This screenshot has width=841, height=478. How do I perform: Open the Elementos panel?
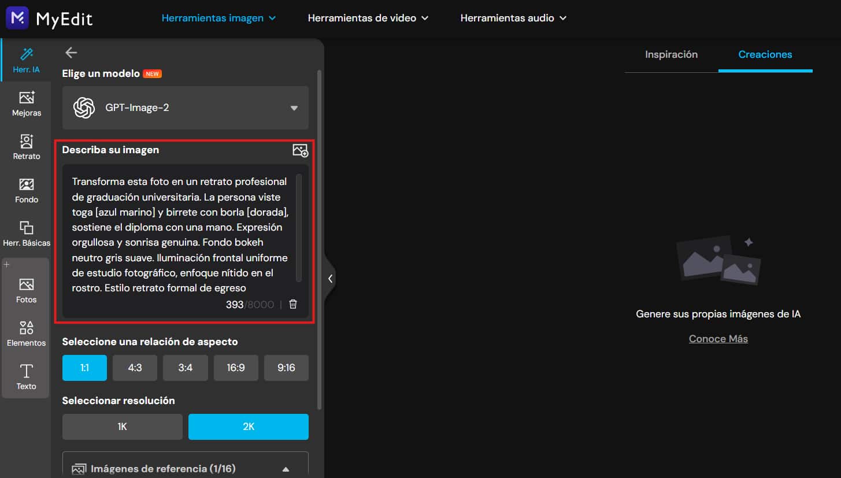point(27,334)
